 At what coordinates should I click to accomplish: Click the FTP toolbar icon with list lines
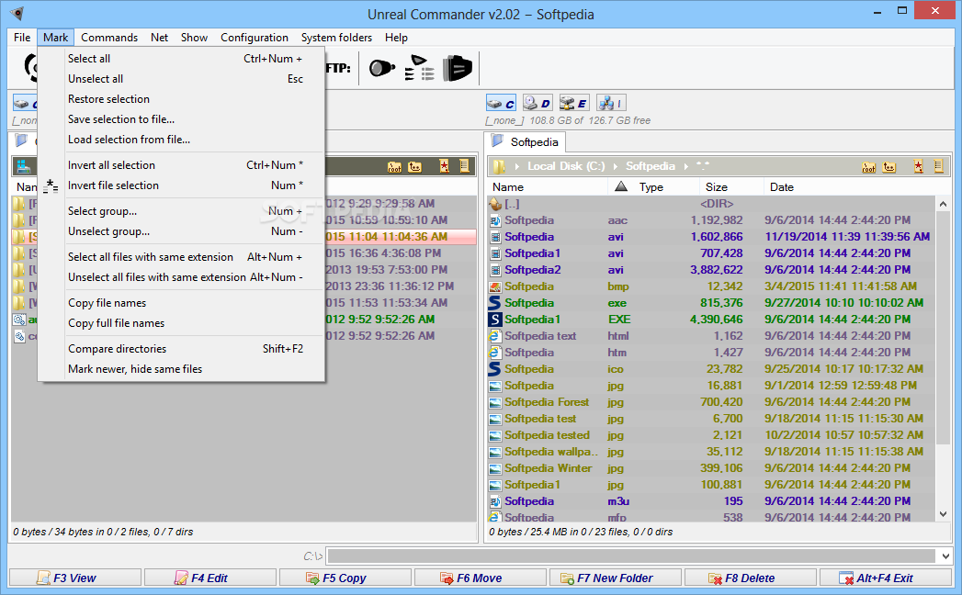(x=420, y=67)
